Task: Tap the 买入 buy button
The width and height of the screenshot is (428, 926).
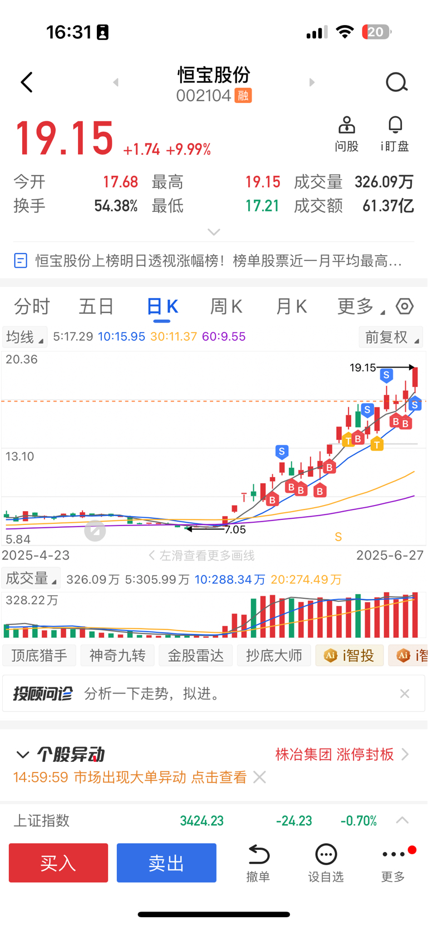Action: click(x=58, y=863)
